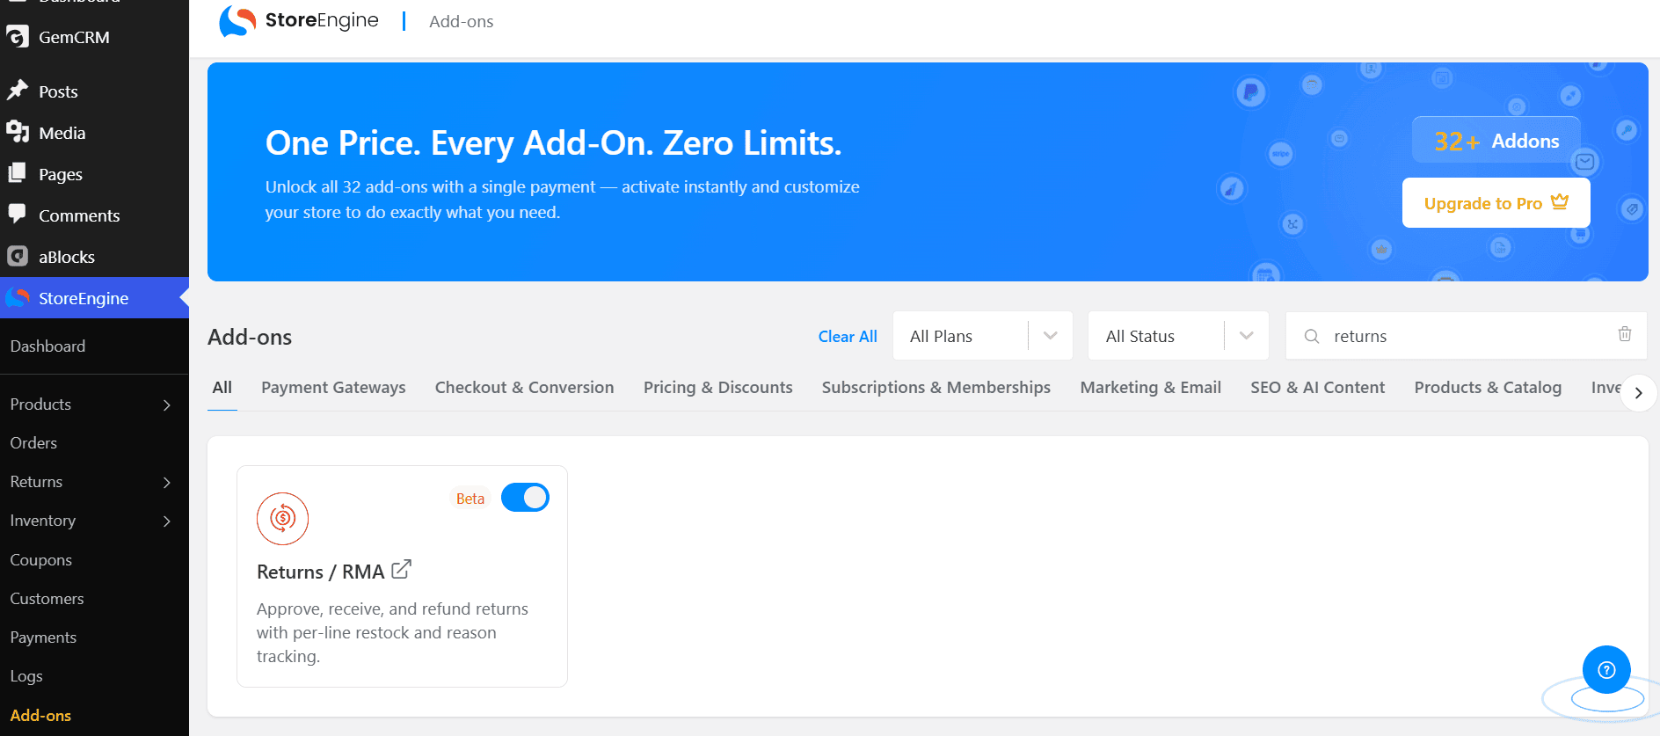Click the trash icon in the search field
The height and width of the screenshot is (736, 1660).
tap(1625, 334)
